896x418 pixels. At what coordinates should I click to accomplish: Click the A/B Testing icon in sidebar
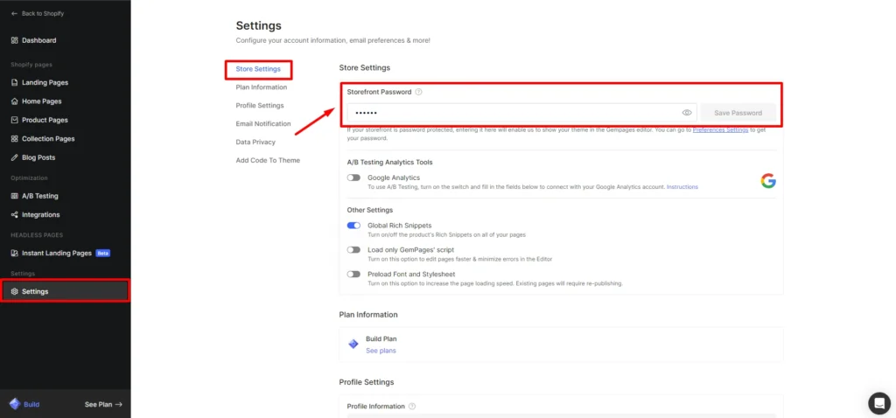click(14, 196)
